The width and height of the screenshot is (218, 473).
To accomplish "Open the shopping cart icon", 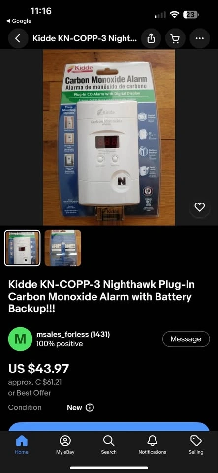I will click(x=175, y=38).
